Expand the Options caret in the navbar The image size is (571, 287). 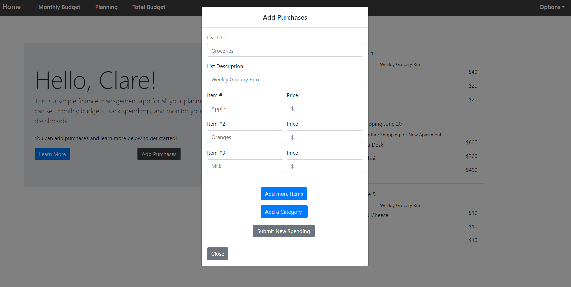point(564,7)
